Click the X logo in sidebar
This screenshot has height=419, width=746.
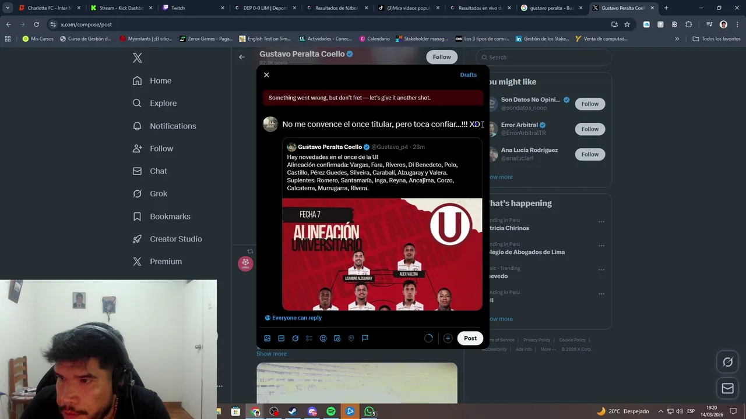click(137, 58)
